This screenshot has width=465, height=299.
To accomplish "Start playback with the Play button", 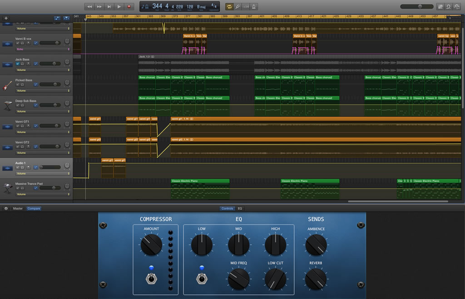I will 119,6.
